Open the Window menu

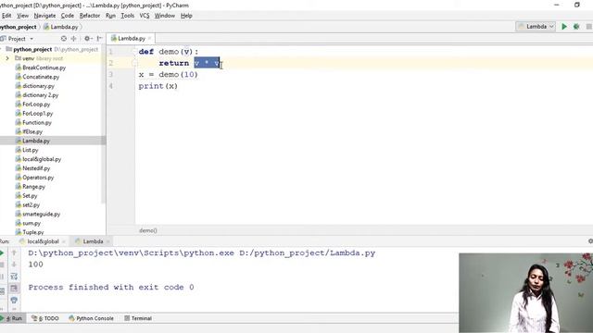(x=165, y=16)
